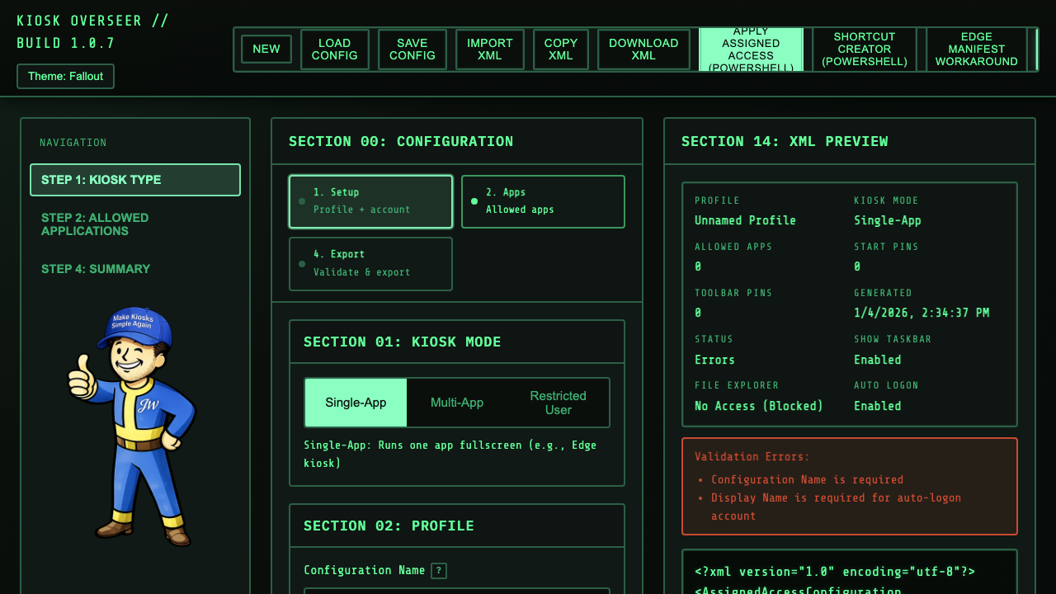Click the 'Unnamed Profile' value
The image size is (1056, 594).
pyautogui.click(x=745, y=220)
